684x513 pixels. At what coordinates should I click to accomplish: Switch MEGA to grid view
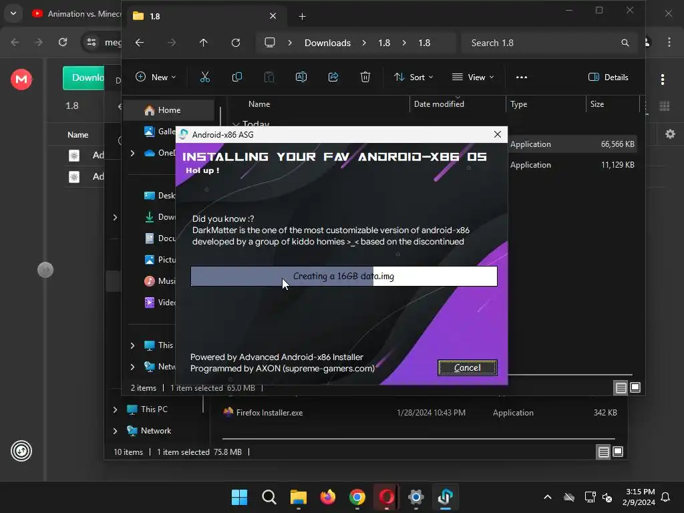pos(665,106)
